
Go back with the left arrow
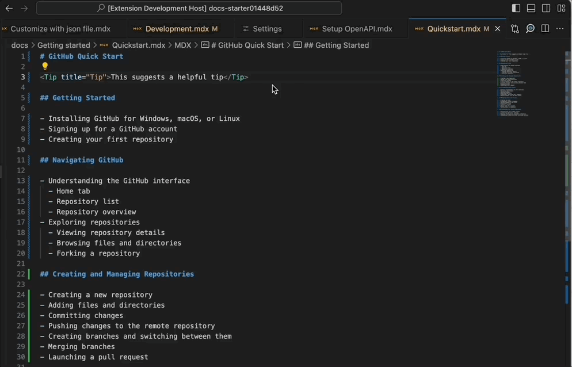point(9,8)
